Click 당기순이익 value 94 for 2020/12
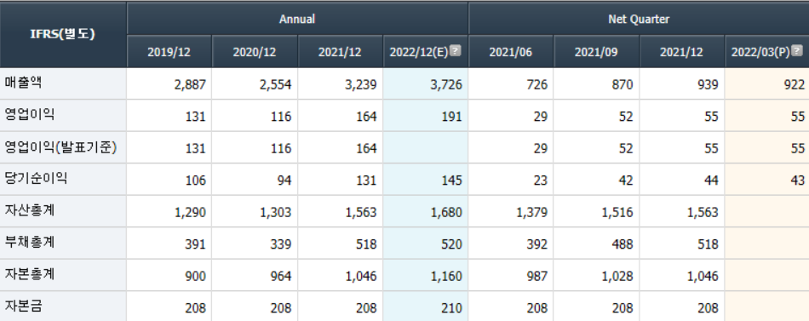The height and width of the screenshot is (321, 809). coord(284,181)
